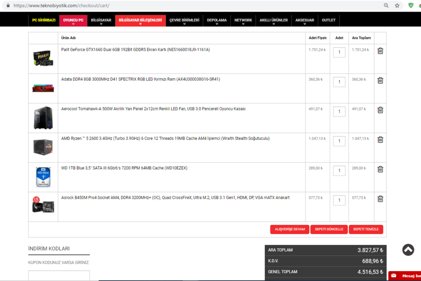
Task: Select the Adet column header
Action: [x=339, y=38]
